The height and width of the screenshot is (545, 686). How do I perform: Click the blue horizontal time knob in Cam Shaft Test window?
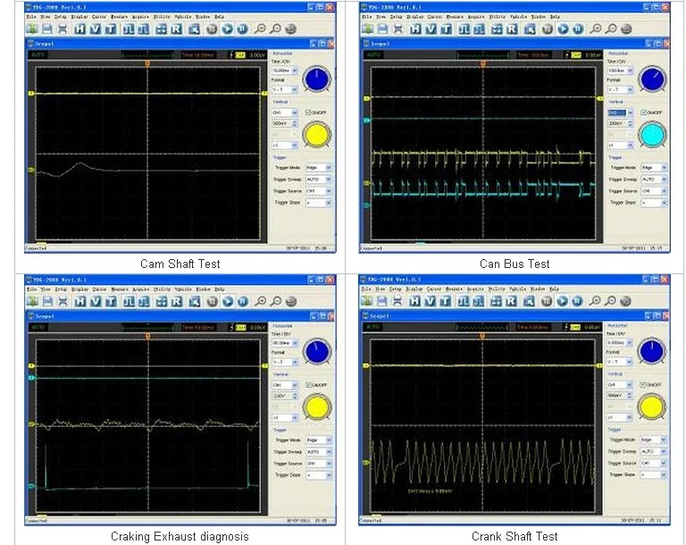(317, 80)
